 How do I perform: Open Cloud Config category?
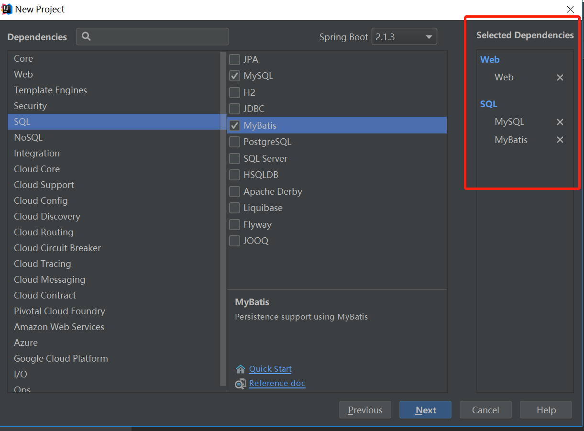(x=113, y=200)
